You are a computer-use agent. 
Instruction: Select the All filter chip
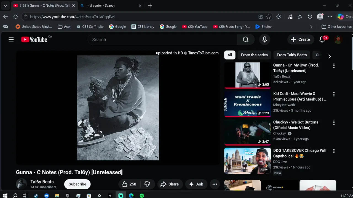[x=230, y=55]
